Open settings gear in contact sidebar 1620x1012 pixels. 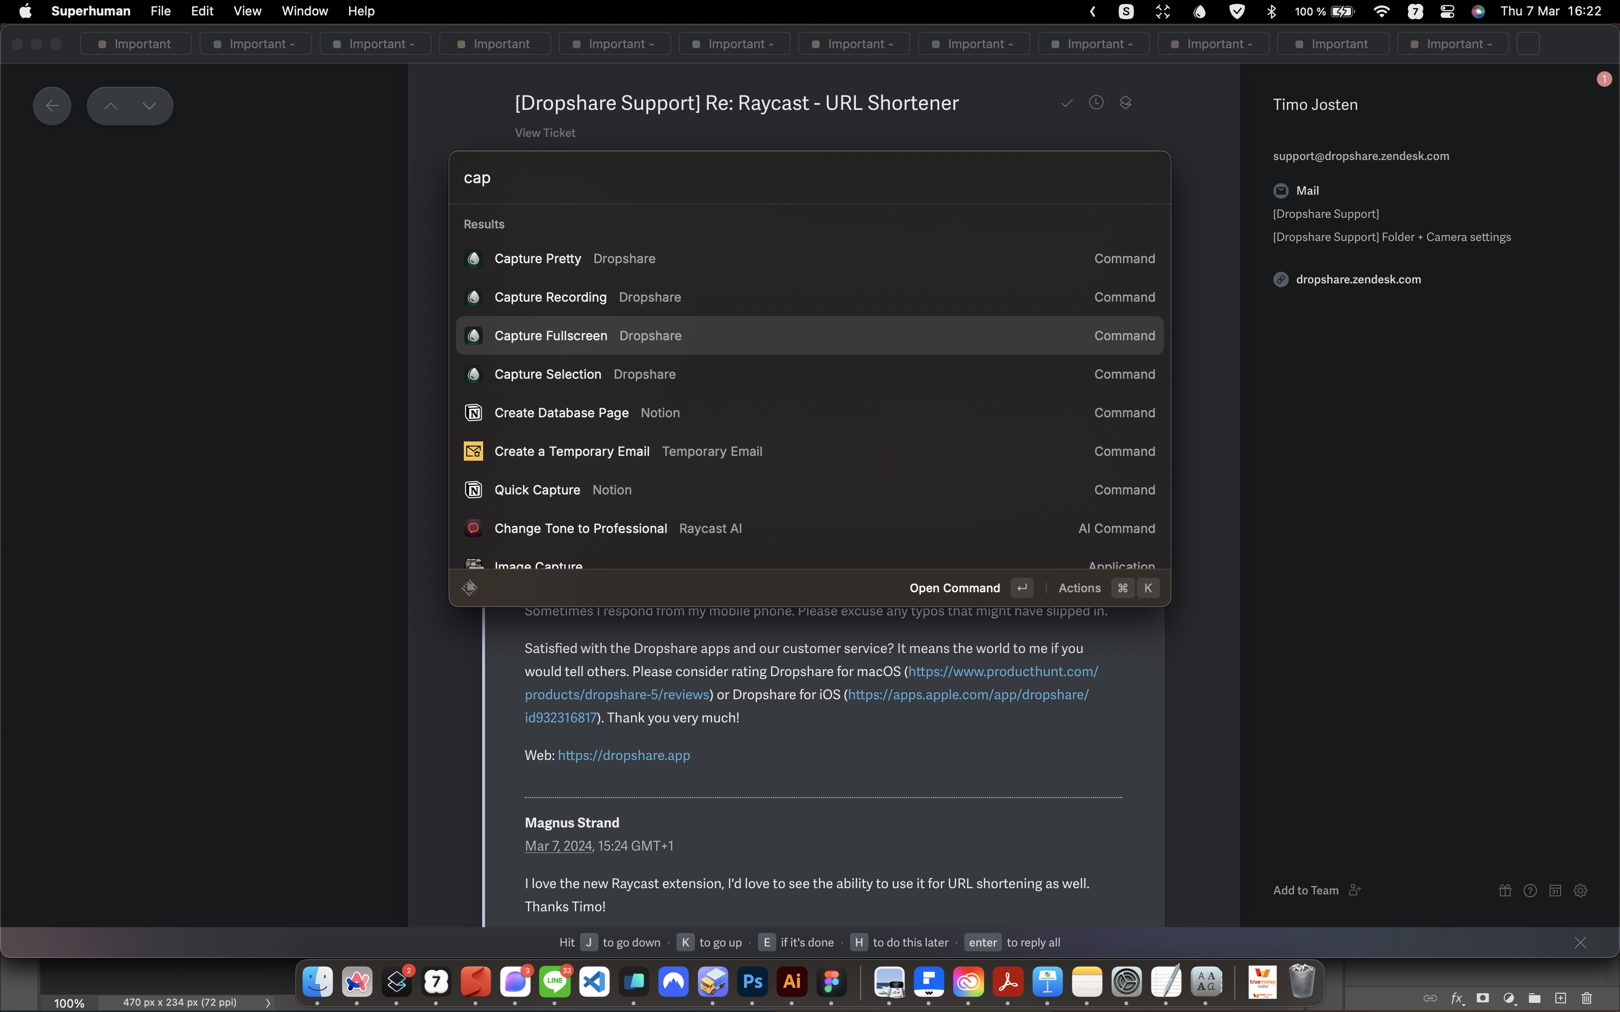click(1580, 890)
